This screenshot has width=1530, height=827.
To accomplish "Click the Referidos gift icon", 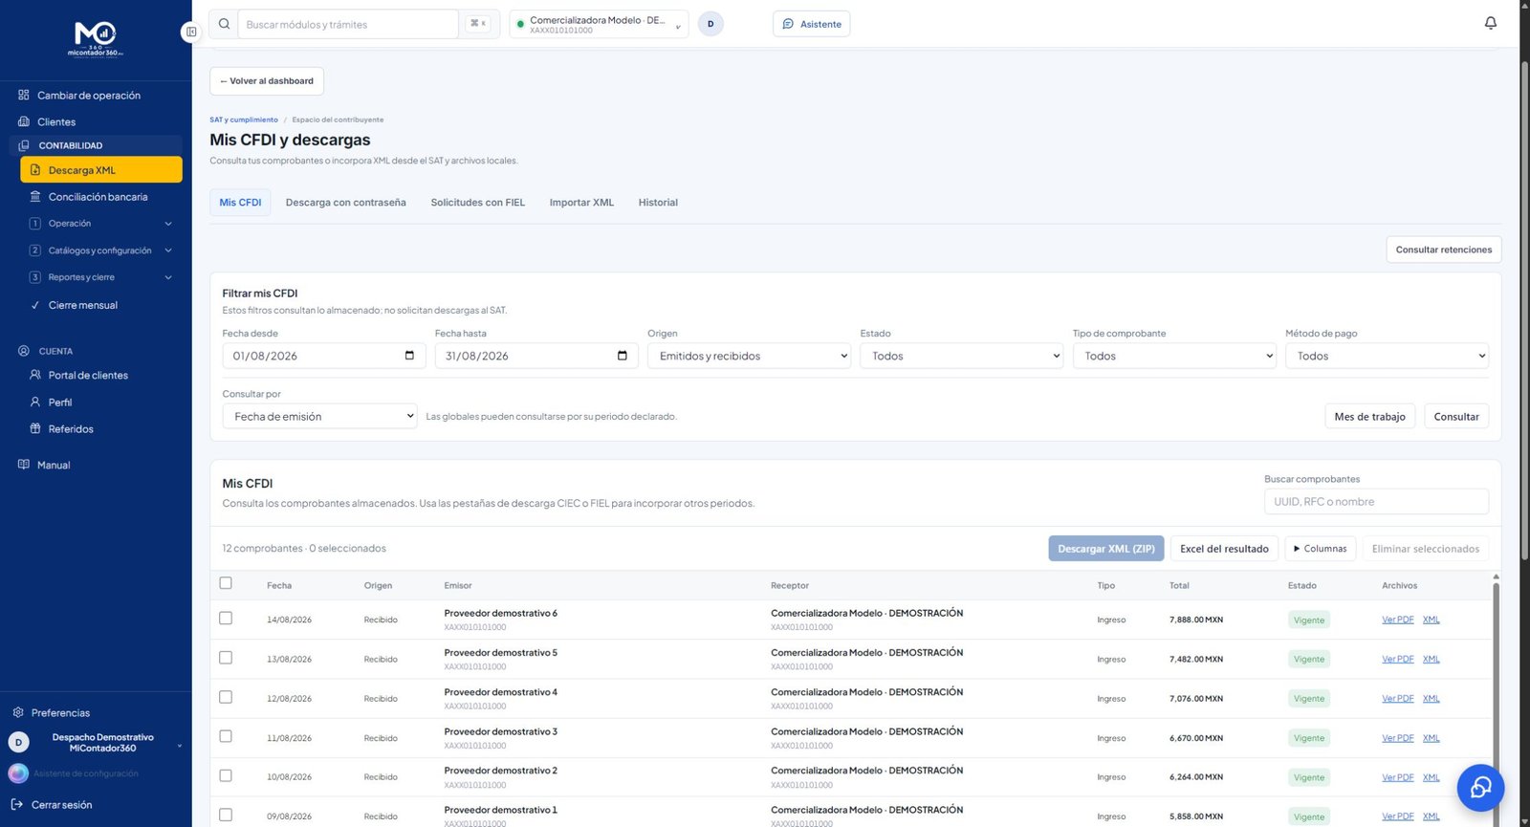I will click(x=35, y=428).
